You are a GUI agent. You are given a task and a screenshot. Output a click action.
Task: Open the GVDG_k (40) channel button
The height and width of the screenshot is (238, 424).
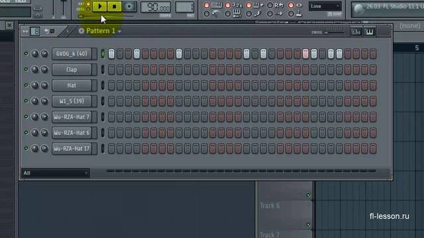[x=72, y=54]
